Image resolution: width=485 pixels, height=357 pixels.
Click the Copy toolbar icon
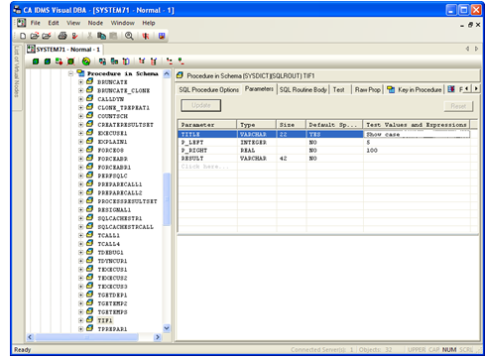pyautogui.click(x=101, y=36)
